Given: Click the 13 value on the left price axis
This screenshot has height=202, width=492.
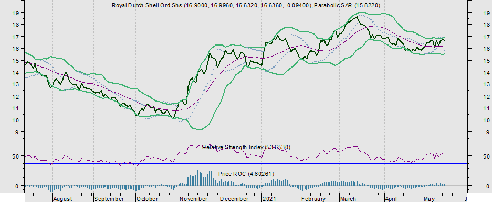Looking at the screenshot, I should (x=16, y=84).
